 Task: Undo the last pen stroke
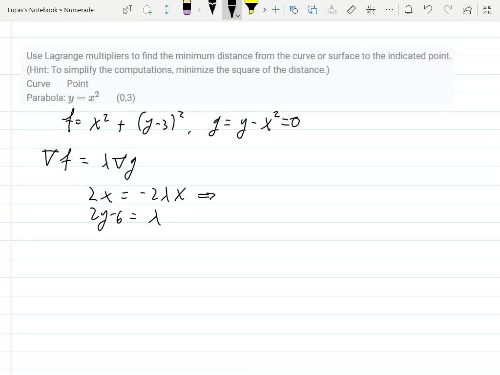point(428,10)
